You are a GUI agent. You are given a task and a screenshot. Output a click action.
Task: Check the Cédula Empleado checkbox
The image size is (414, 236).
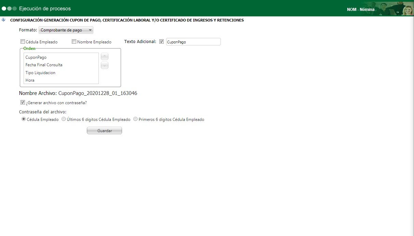pos(23,42)
